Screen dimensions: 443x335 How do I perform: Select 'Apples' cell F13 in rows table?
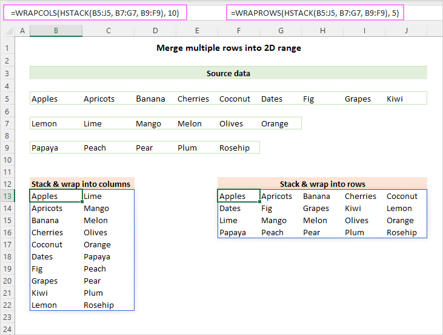pyautogui.click(x=238, y=196)
